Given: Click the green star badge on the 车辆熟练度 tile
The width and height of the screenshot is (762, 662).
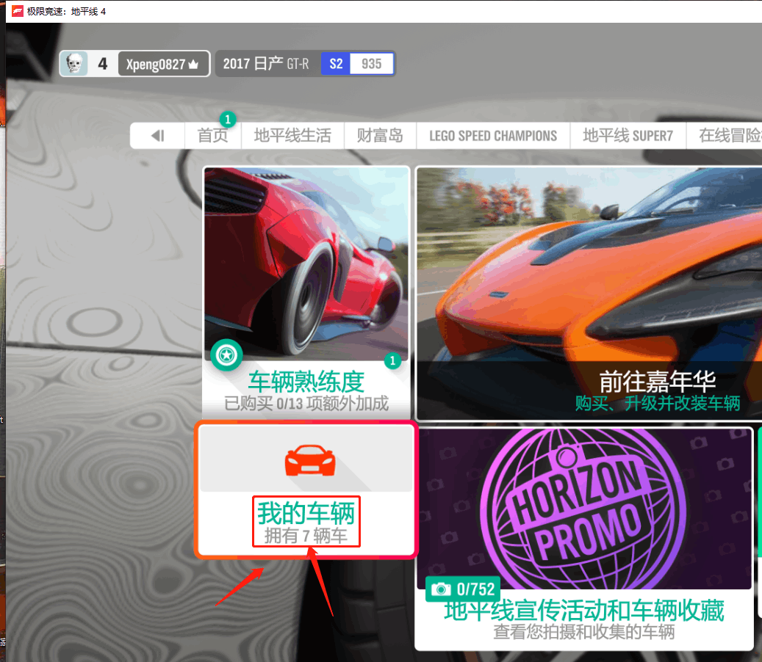Looking at the screenshot, I should click(226, 355).
